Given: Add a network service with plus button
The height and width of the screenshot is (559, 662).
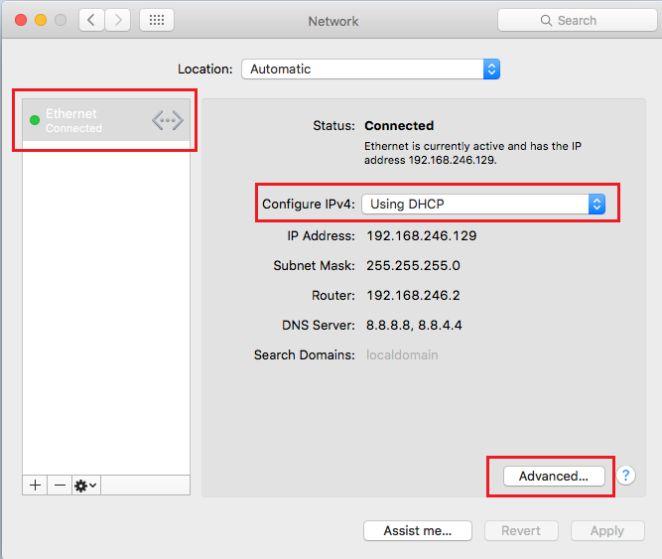Looking at the screenshot, I should coord(35,486).
